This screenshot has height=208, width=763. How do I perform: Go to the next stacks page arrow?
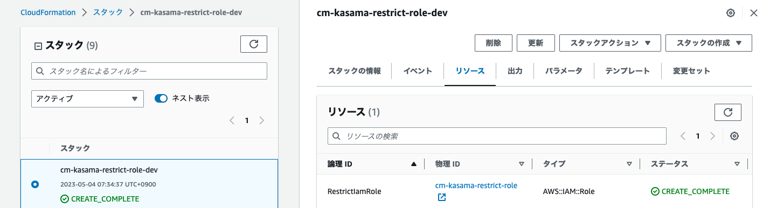[261, 120]
